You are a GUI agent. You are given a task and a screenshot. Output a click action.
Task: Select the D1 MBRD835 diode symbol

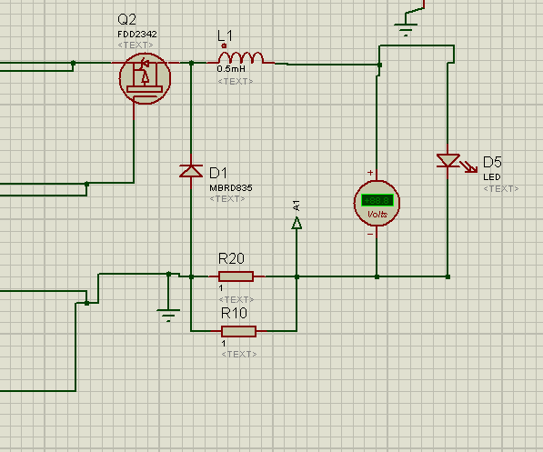pos(191,171)
